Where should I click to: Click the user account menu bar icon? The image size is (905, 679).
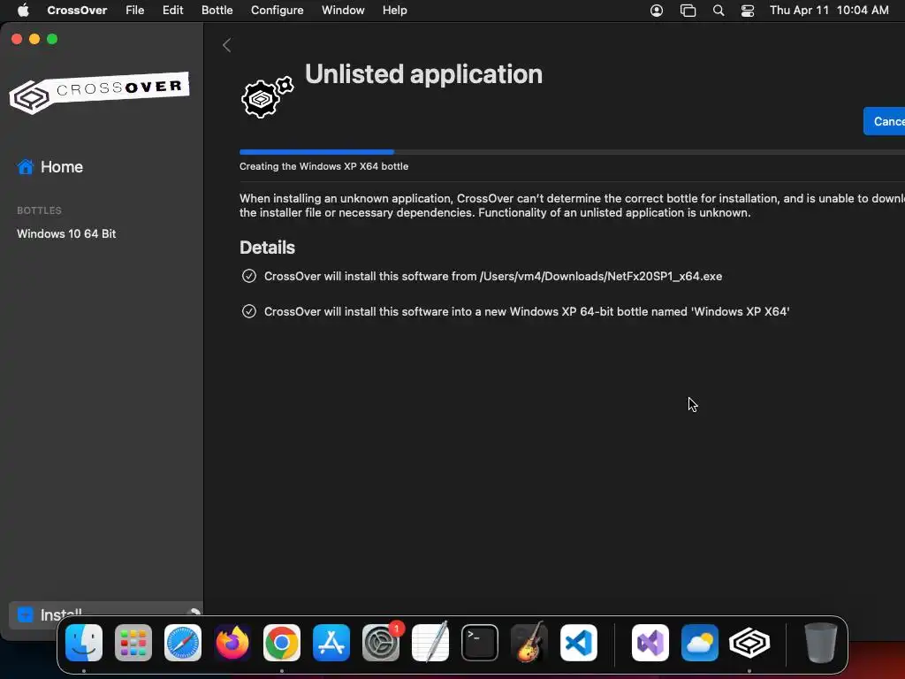tap(657, 11)
